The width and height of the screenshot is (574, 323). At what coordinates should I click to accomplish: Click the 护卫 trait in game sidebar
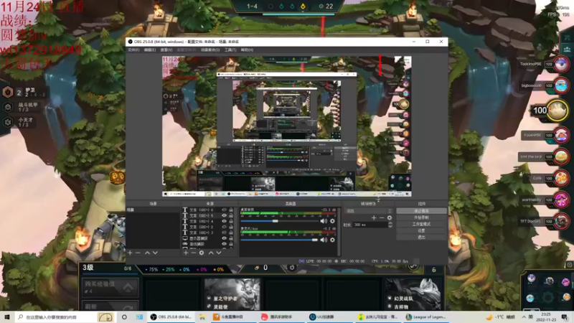[x=24, y=92]
